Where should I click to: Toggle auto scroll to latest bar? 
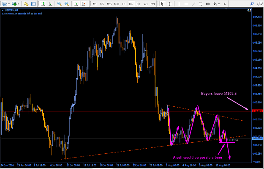pyautogui.click(x=76, y=4)
